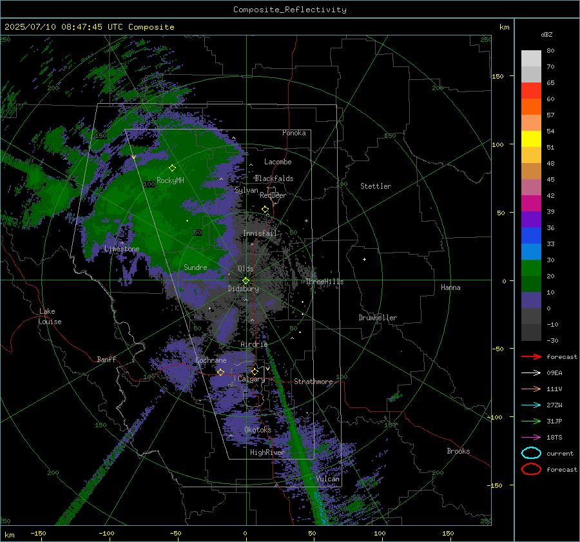Click the dBZ legend heading
This screenshot has width=580, height=542.
(546, 35)
